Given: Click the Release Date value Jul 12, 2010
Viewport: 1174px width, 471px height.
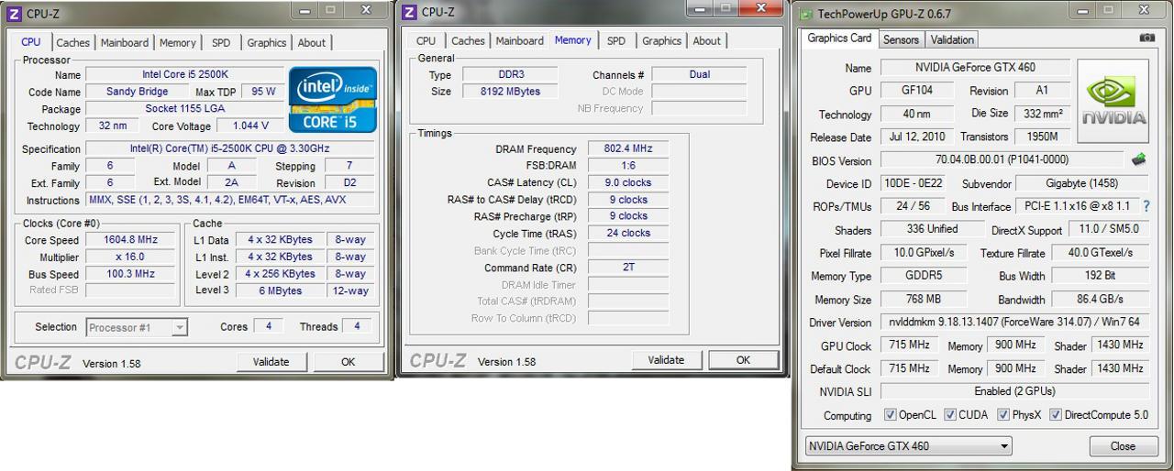Looking at the screenshot, I should tap(917, 137).
